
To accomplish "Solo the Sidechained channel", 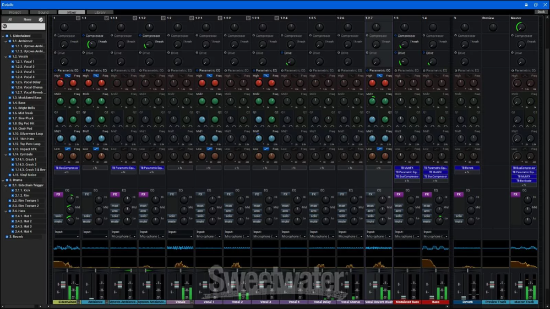I will click(58, 216).
